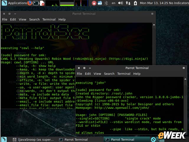Viewport: 189px width, 142px height.
Task: Open View menu in john terminal window
Action: pos(97,74)
